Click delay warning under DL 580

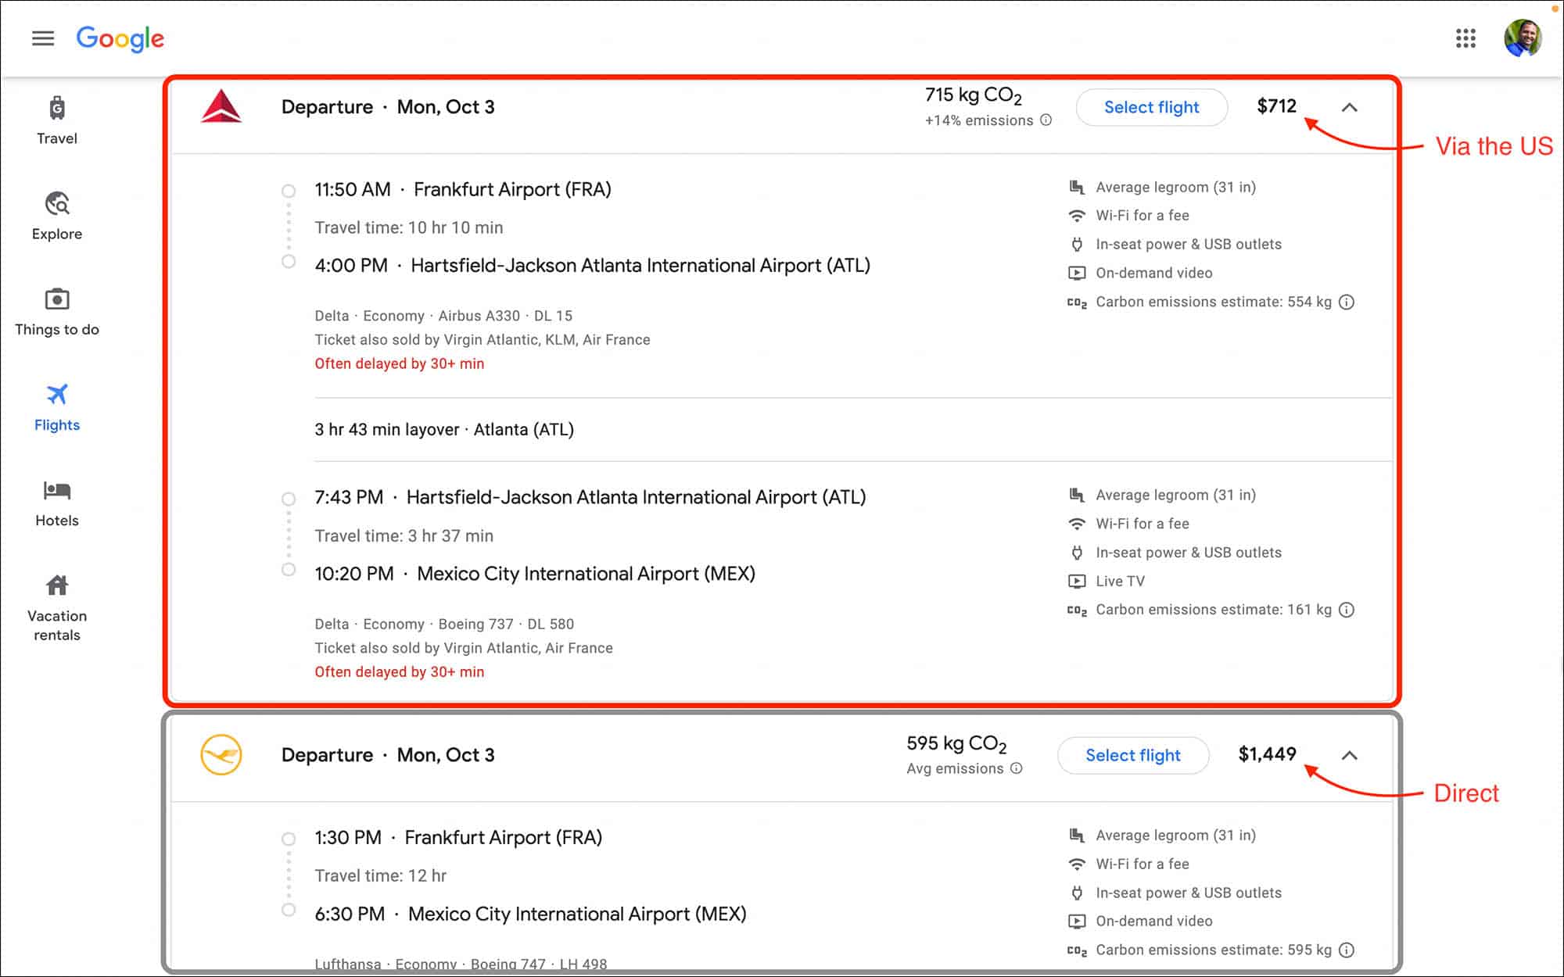click(x=400, y=672)
